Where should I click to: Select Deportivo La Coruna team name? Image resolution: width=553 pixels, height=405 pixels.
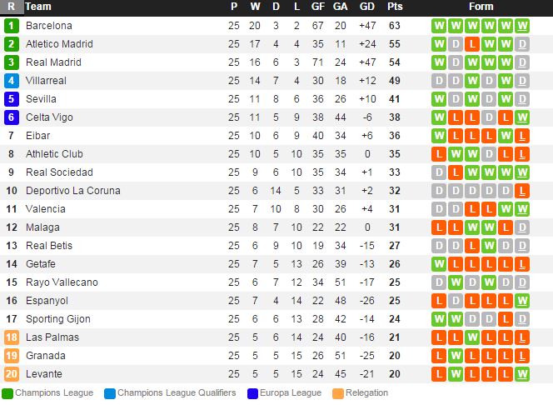tap(72, 191)
